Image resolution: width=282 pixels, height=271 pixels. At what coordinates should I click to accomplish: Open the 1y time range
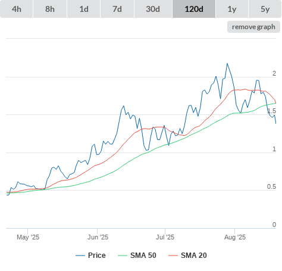point(232,9)
